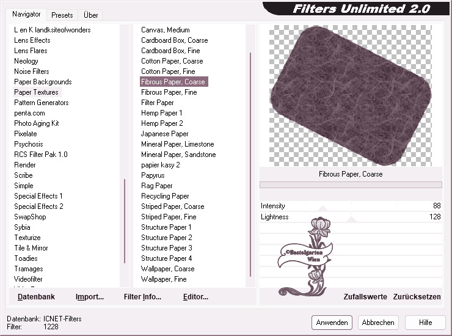Select penta.com in category list
Viewport: 452px width, 336px height.
click(30, 113)
